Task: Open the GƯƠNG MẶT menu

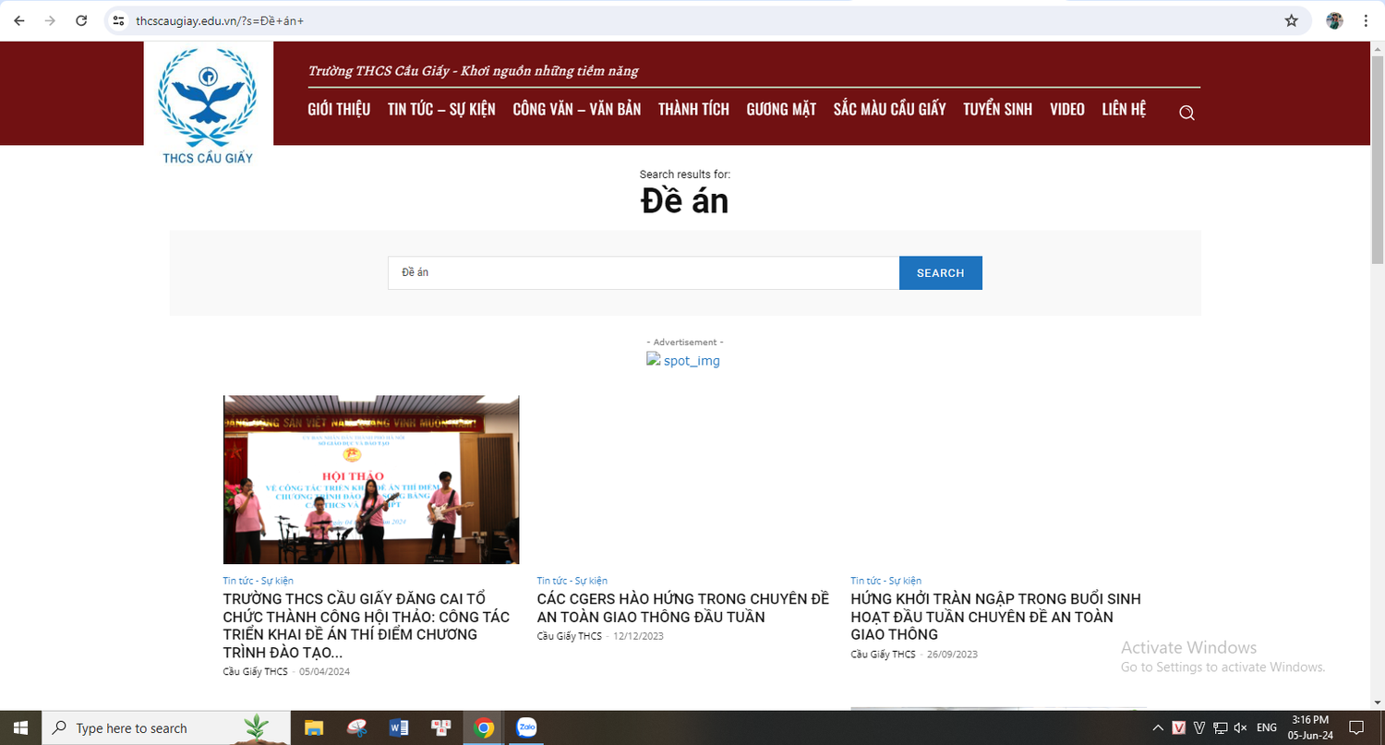Action: (x=781, y=109)
